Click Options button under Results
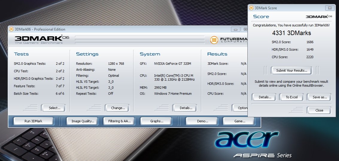The image size is (339, 161). [240, 108]
